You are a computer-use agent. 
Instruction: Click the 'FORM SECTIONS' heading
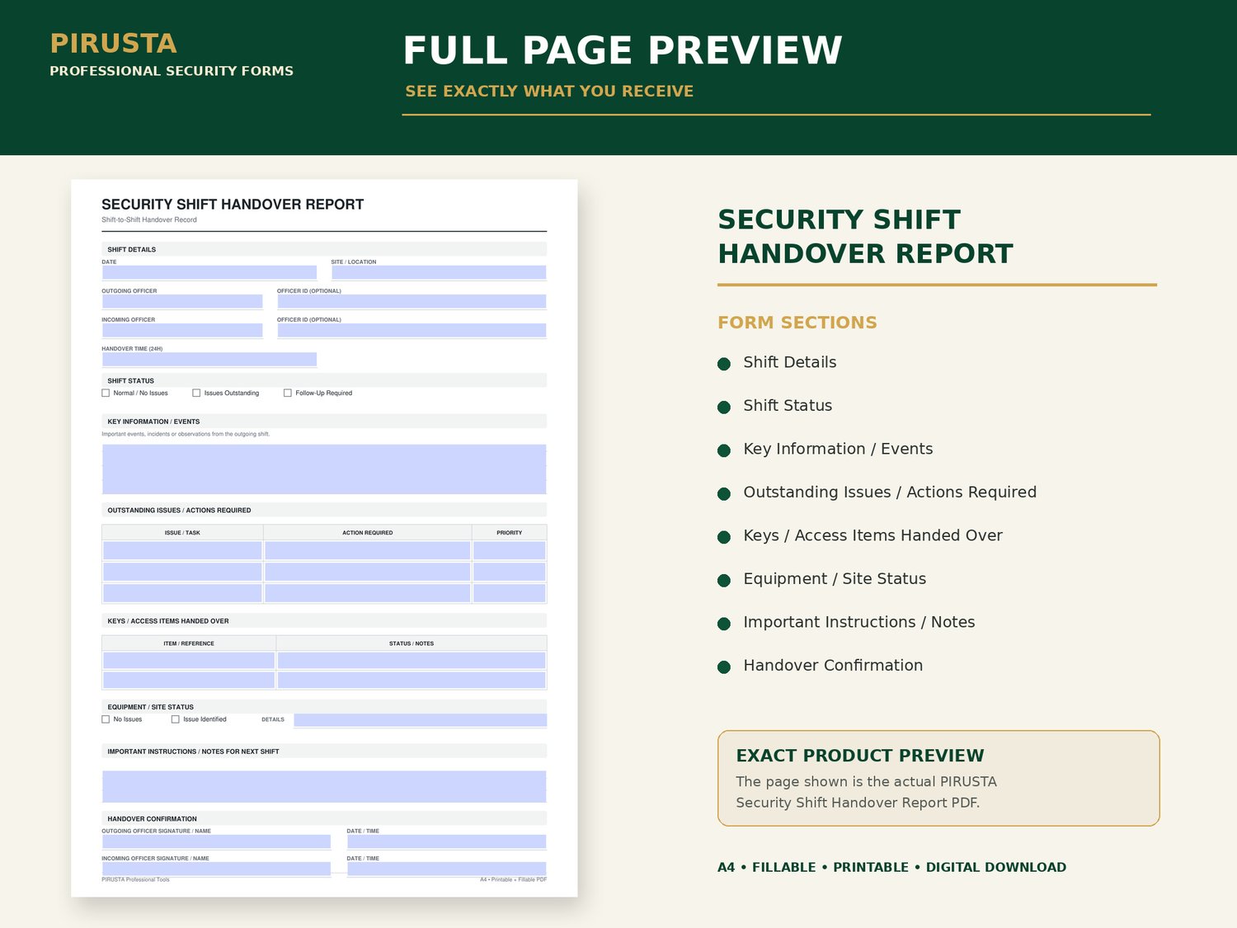click(x=797, y=323)
